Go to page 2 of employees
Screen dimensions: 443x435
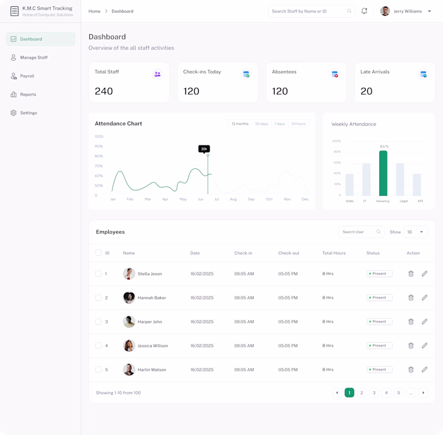361,393
